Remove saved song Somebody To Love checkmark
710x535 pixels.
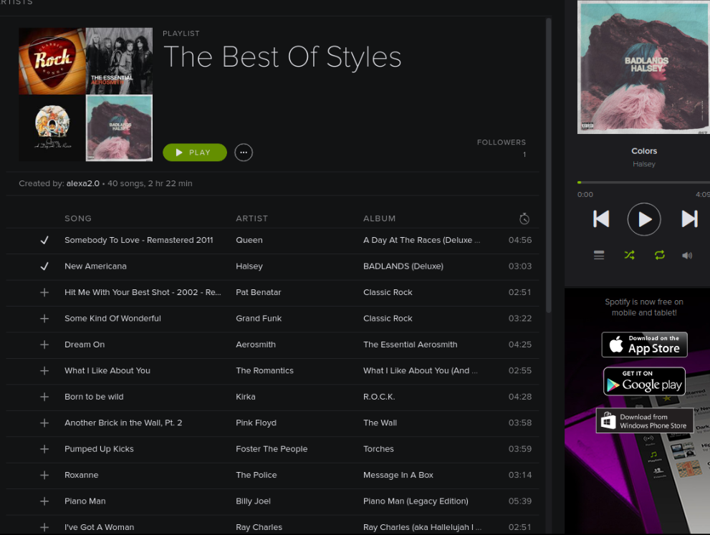click(44, 241)
